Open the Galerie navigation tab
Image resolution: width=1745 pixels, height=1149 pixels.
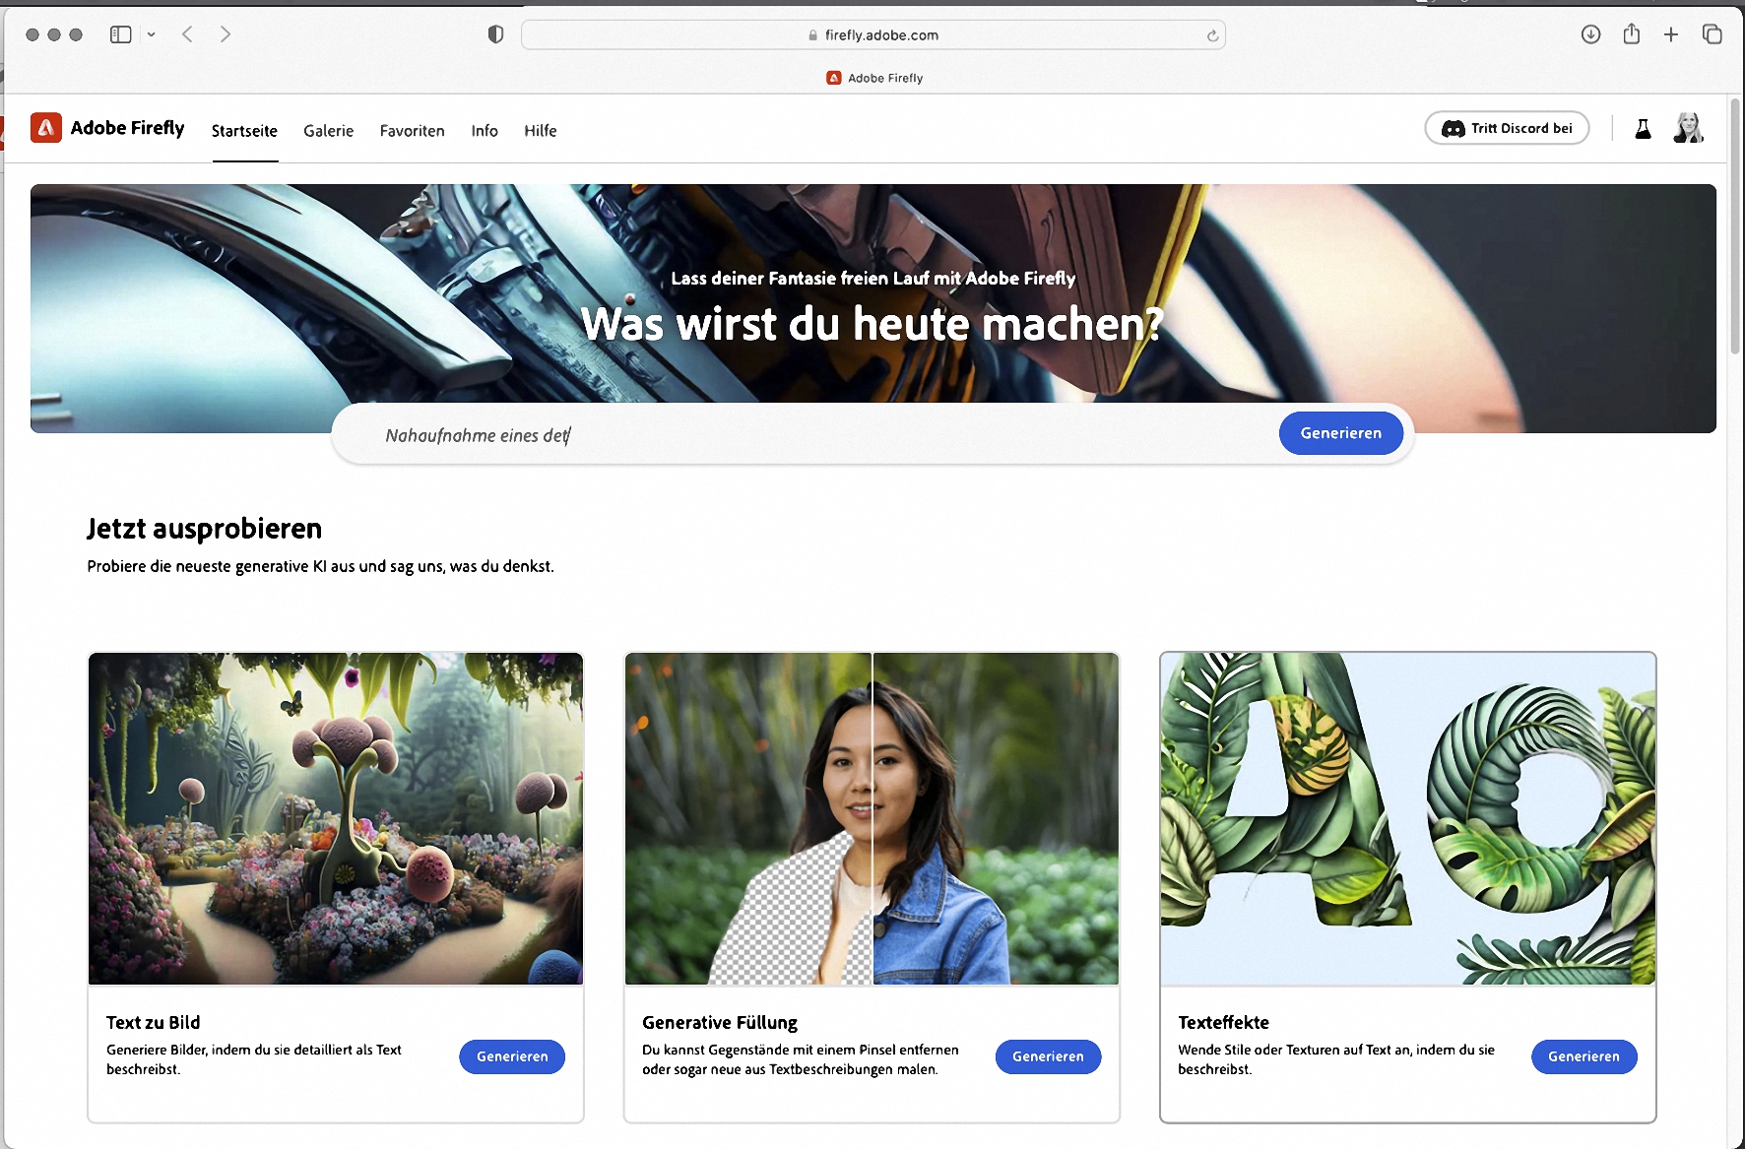point(328,131)
